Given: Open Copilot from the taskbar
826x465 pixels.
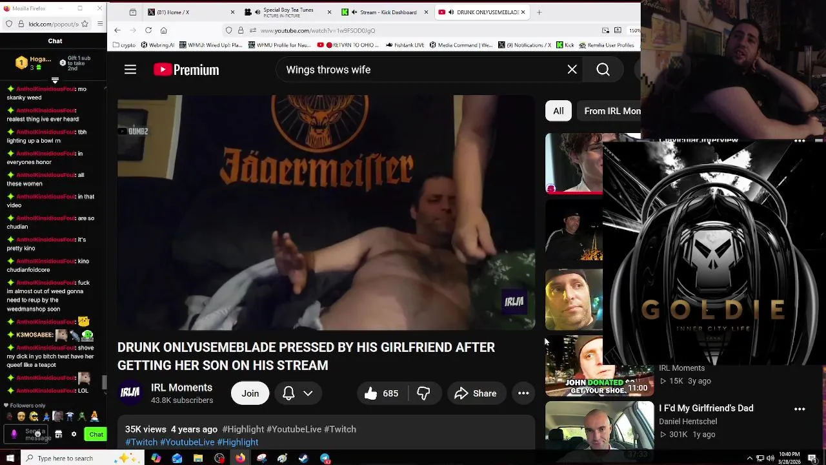Looking at the screenshot, I should pos(156,459).
